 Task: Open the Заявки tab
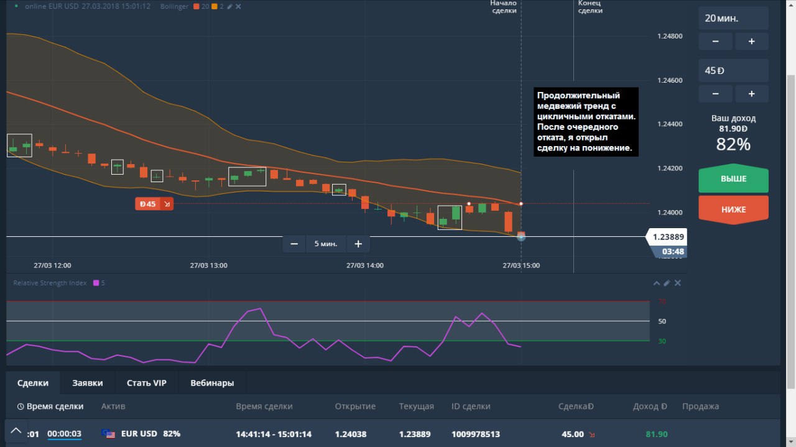tap(88, 383)
